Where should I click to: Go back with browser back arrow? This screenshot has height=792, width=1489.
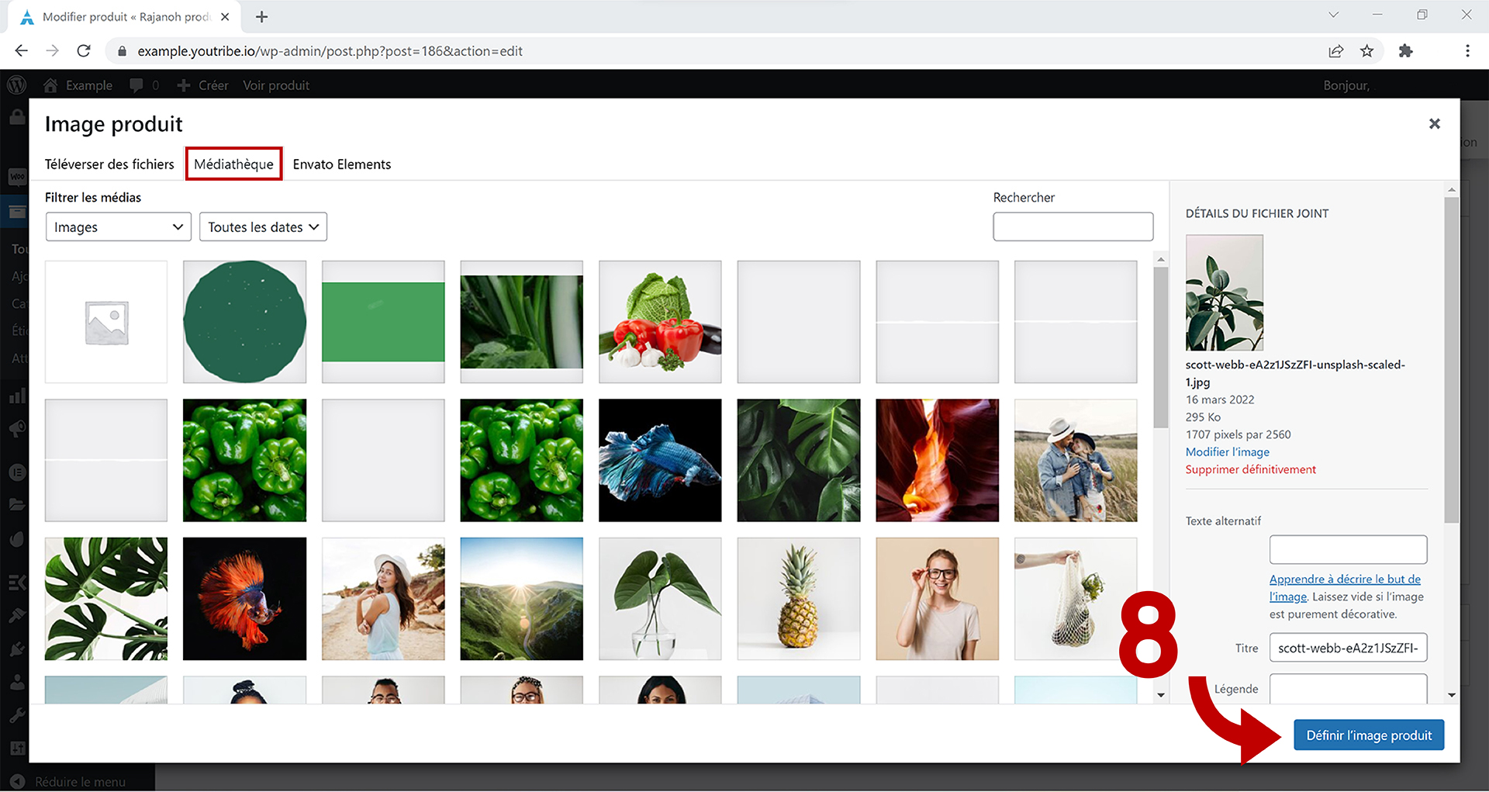(x=22, y=51)
